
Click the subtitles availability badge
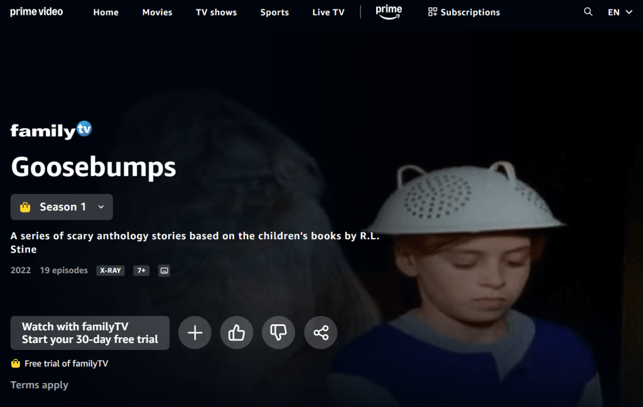[164, 270]
